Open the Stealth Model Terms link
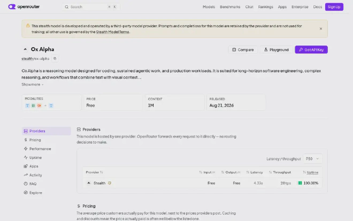353x221 pixels. pos(112,32)
